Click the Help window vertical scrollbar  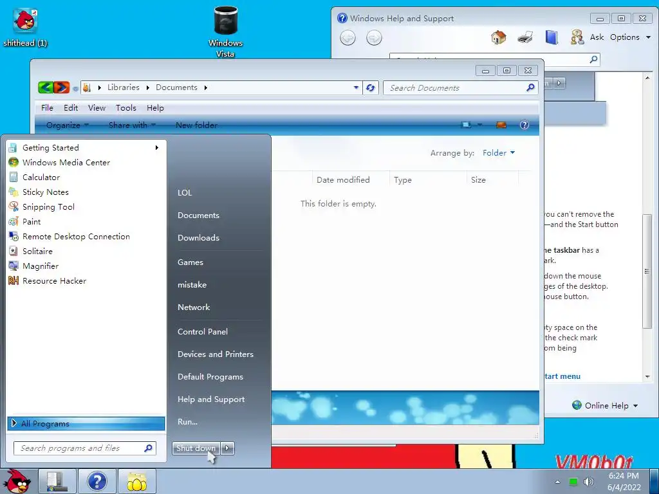tap(647, 271)
